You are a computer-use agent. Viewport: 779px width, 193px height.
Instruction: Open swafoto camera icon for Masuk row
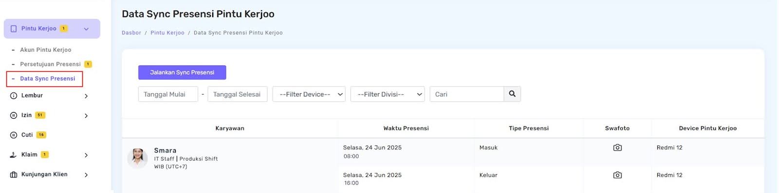[617, 147]
